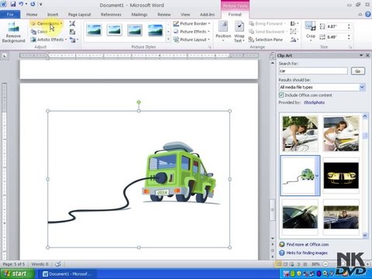Image resolution: width=372 pixels, height=279 pixels.
Task: Open the Selection Pane
Action: coord(266,40)
